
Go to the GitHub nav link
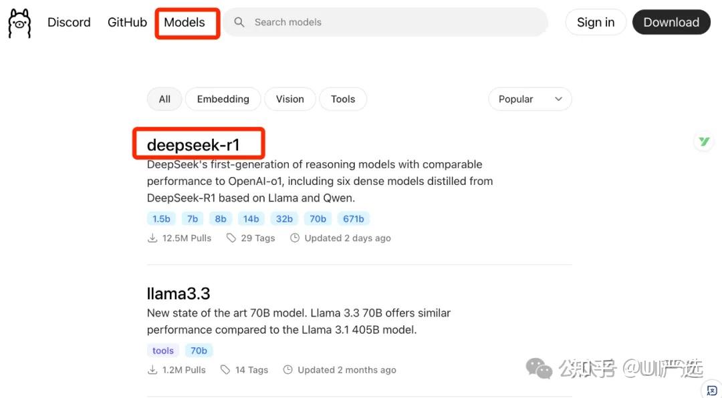pos(127,22)
